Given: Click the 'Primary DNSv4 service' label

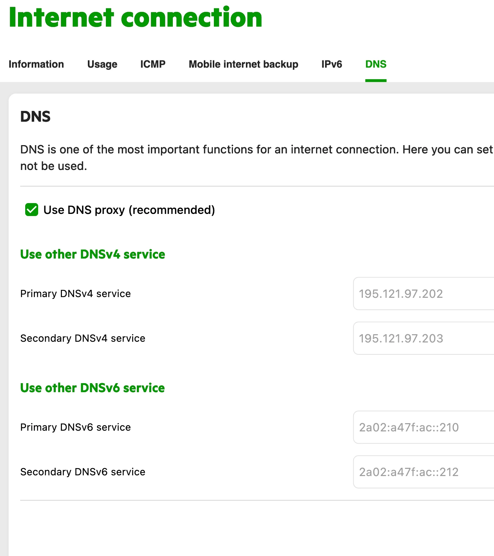Looking at the screenshot, I should click(76, 293).
